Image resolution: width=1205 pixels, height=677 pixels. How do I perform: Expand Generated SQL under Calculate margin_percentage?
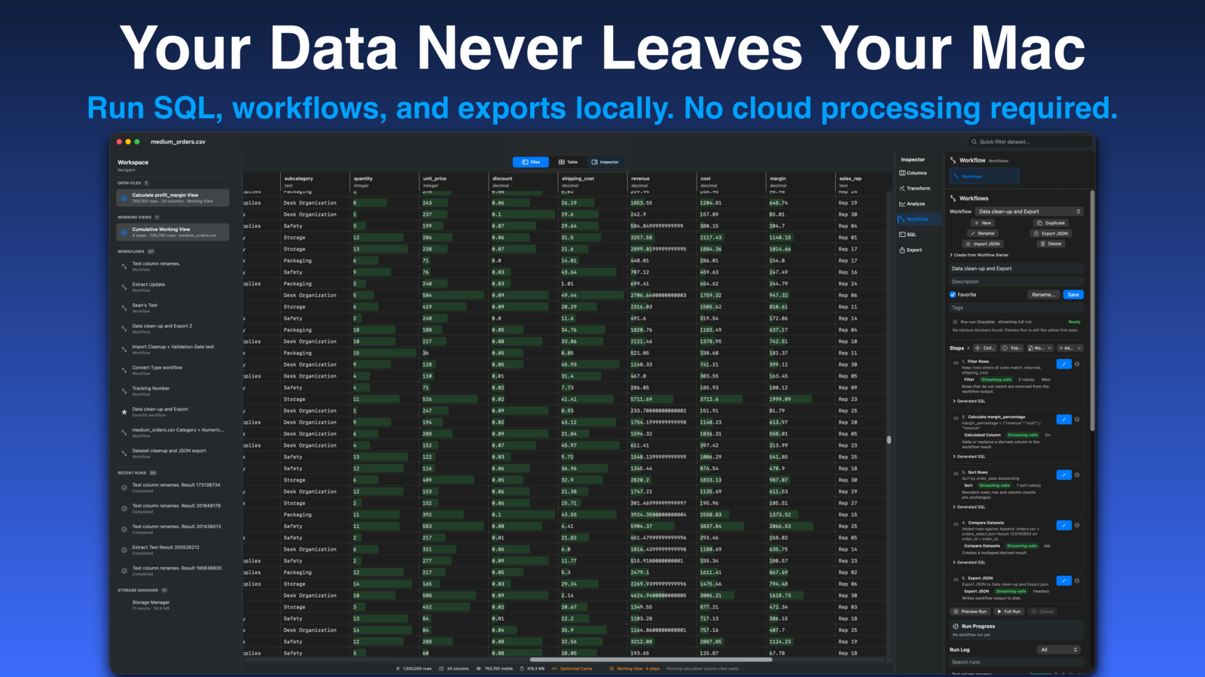tap(969, 457)
